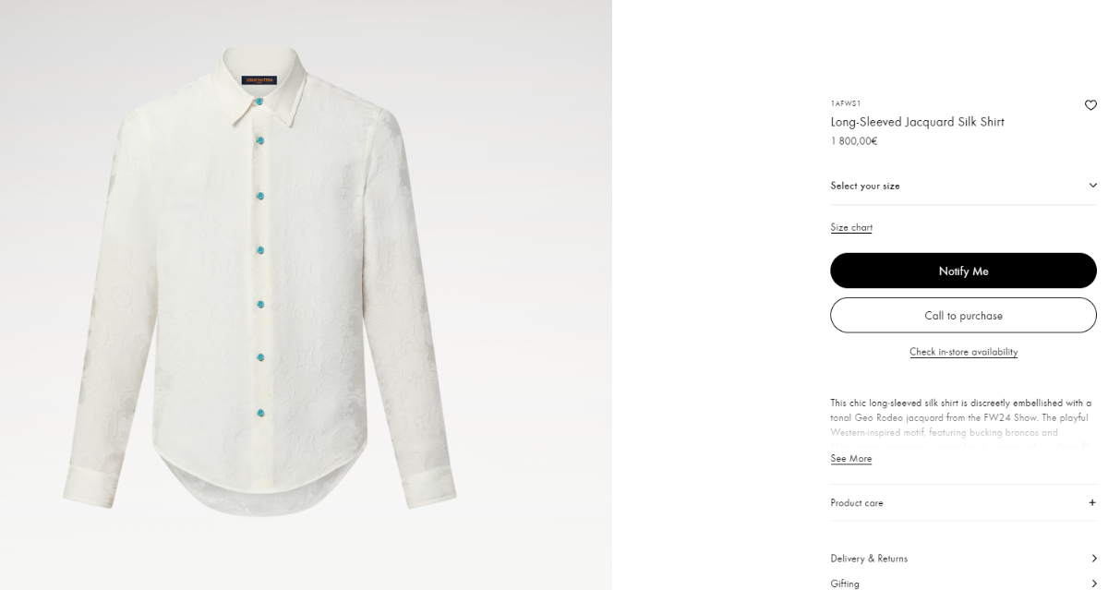Click the size dropdown chevron arrow
The image size is (1108, 590).
[1092, 186]
